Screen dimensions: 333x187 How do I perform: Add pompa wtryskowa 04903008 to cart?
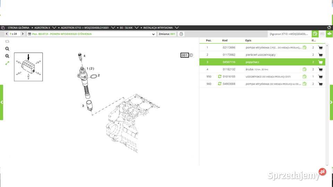click(x=320, y=84)
